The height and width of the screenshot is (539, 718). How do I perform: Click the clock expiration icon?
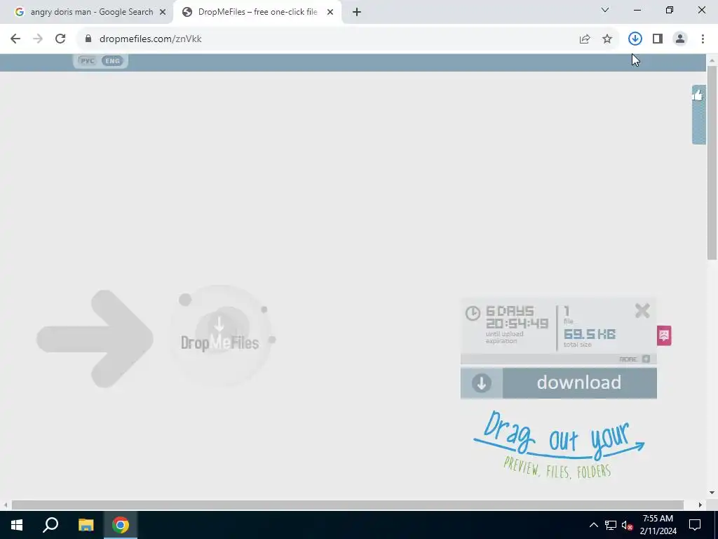473,314
